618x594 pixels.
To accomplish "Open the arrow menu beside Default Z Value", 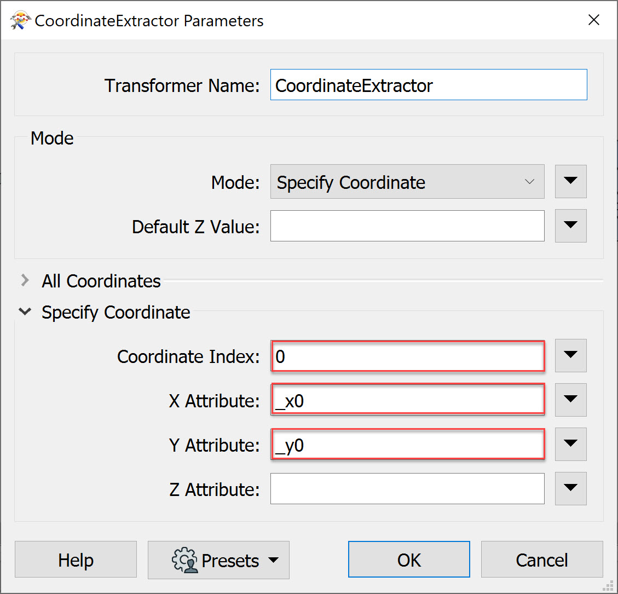I will click(x=570, y=226).
